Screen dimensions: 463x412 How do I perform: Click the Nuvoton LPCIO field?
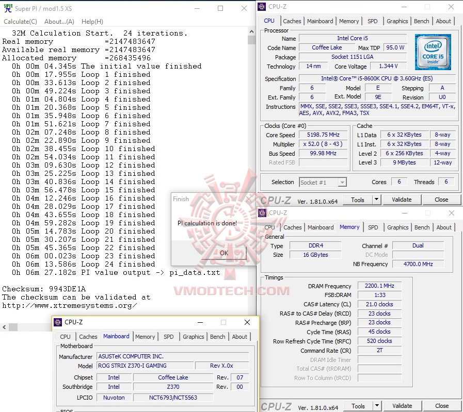coord(114,398)
